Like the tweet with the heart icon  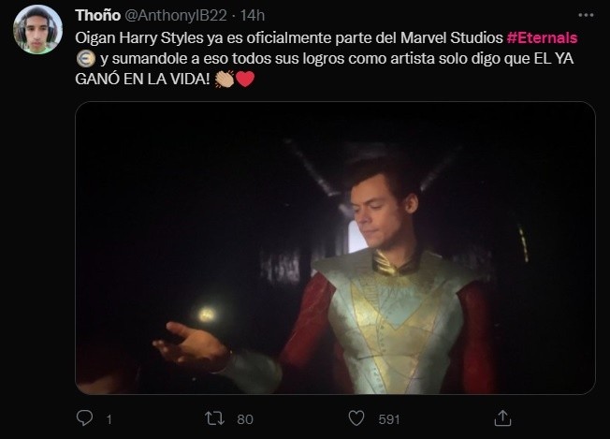coord(356,418)
